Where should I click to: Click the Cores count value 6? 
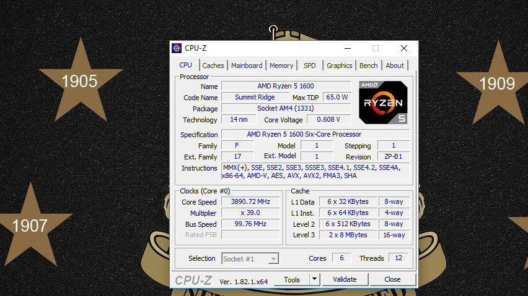(341, 258)
